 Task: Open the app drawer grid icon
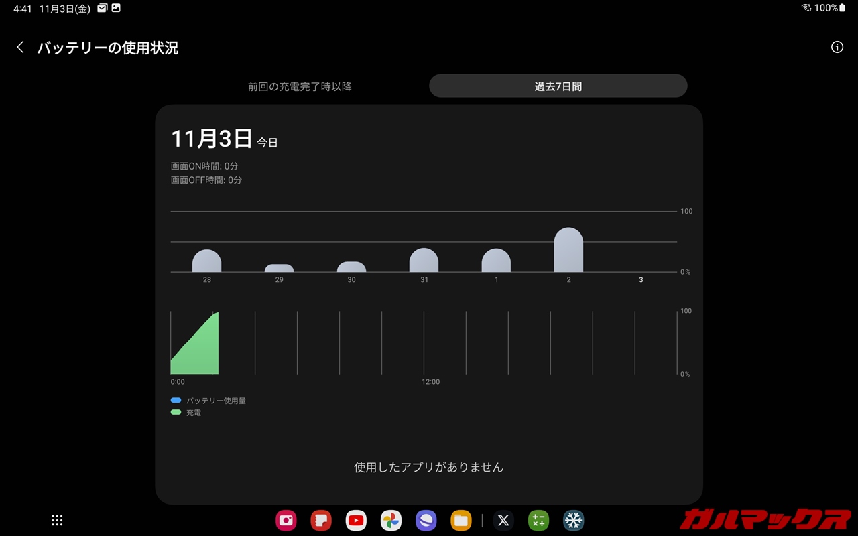[x=57, y=520]
